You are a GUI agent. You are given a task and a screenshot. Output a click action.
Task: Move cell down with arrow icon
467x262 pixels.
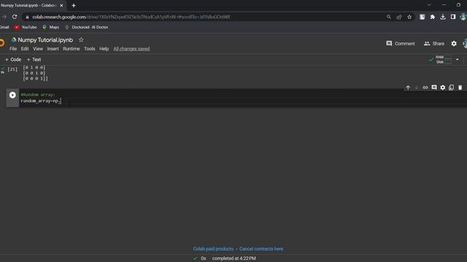417,87
